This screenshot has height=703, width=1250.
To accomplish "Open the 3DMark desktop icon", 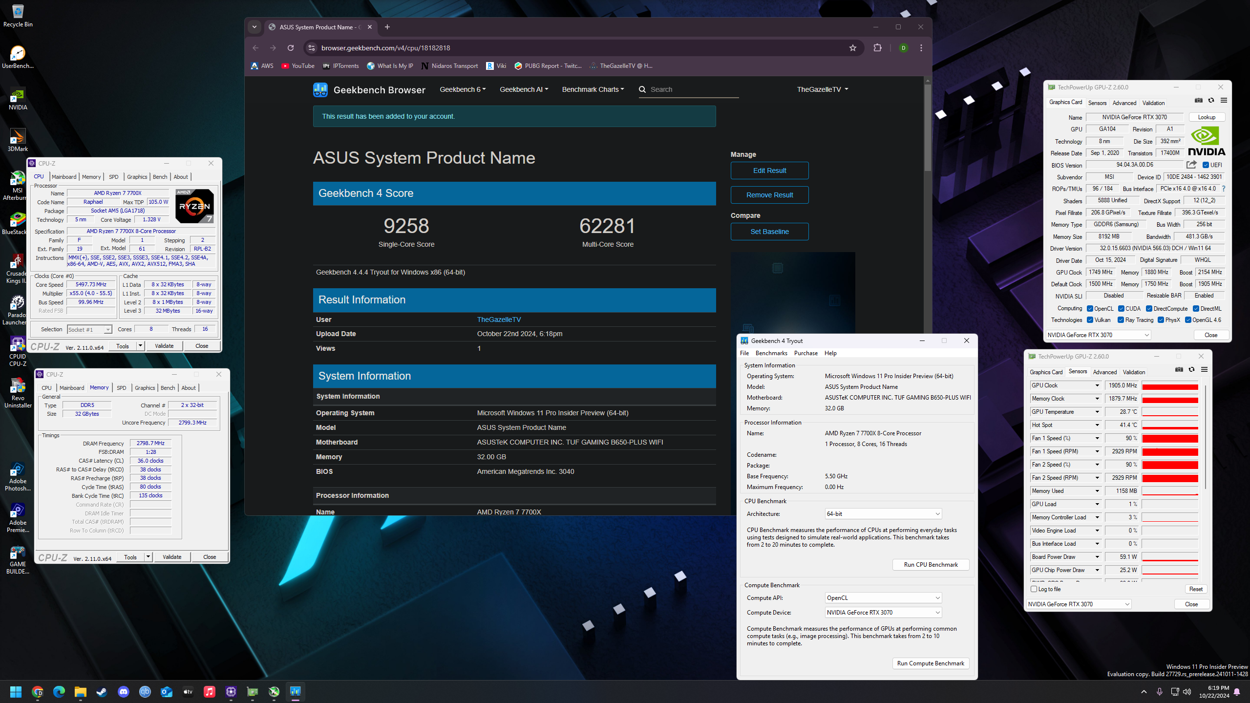I will pos(18,140).
